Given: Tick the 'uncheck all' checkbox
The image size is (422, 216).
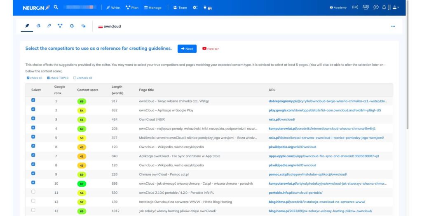Looking at the screenshot, I should (x=75, y=78).
